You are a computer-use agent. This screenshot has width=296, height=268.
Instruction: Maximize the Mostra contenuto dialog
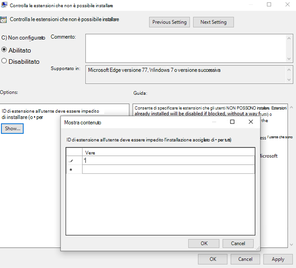[232, 122]
